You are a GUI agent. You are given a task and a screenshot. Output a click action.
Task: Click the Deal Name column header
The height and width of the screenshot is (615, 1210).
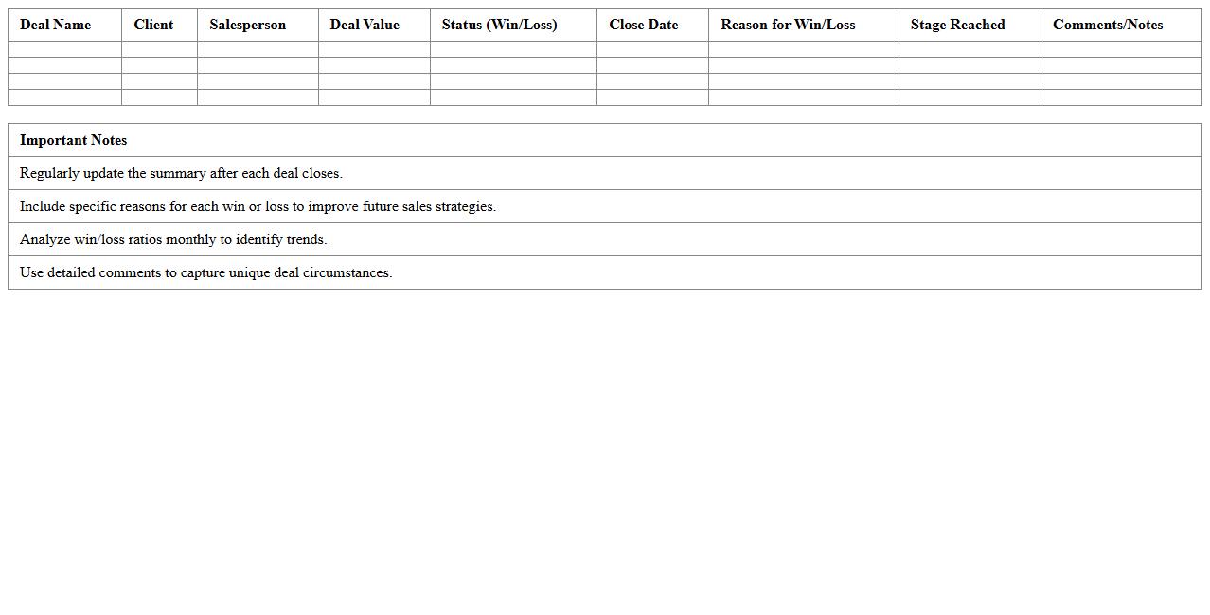pos(56,25)
